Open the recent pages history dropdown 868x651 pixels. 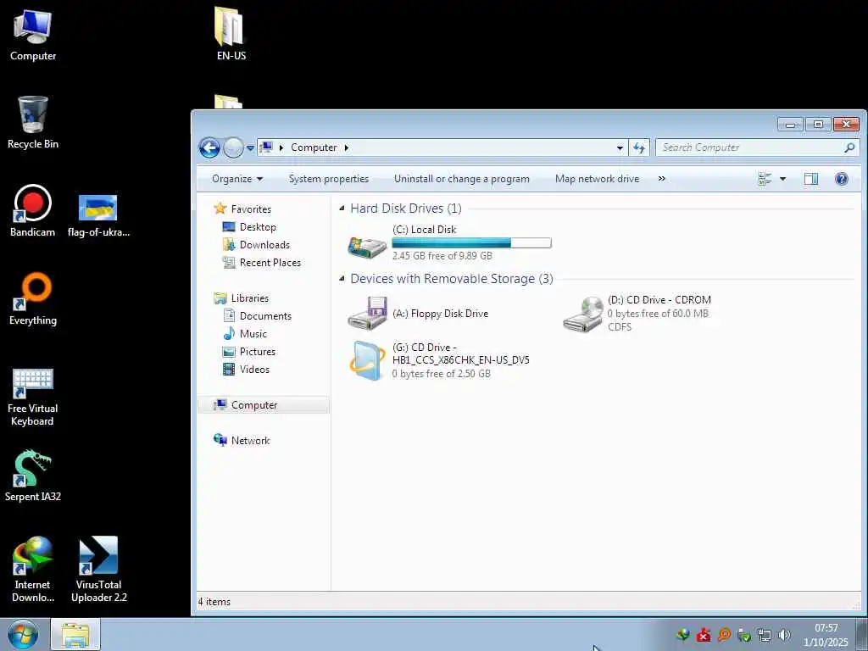coord(250,147)
